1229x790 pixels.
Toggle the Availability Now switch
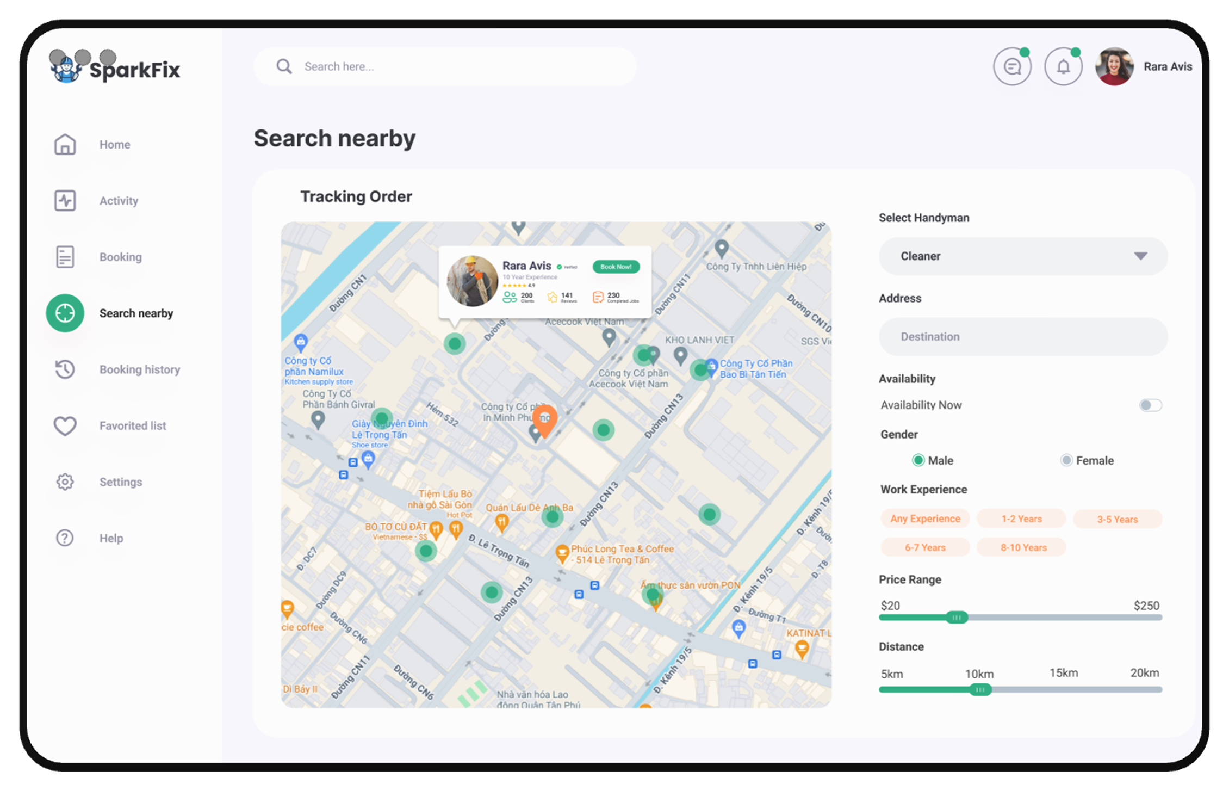(1150, 405)
